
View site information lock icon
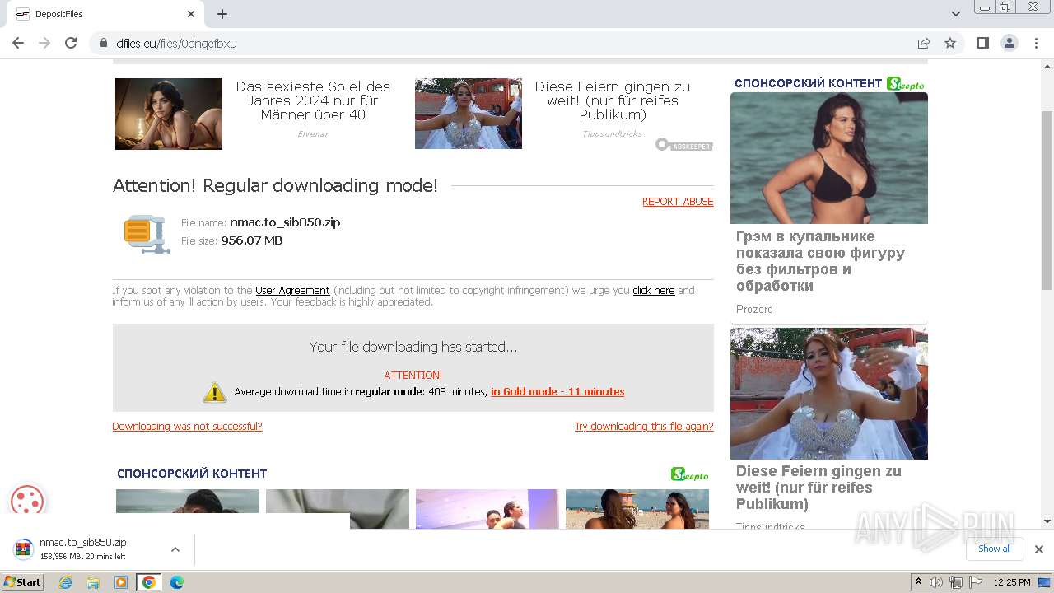click(104, 44)
